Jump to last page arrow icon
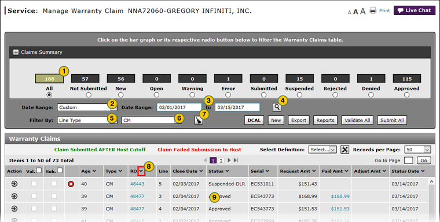Screen dimensions: 440x222 236,160
